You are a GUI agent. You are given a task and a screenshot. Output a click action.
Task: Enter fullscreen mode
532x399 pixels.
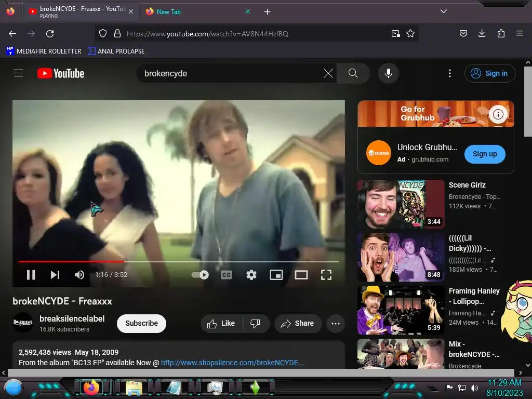click(x=326, y=275)
